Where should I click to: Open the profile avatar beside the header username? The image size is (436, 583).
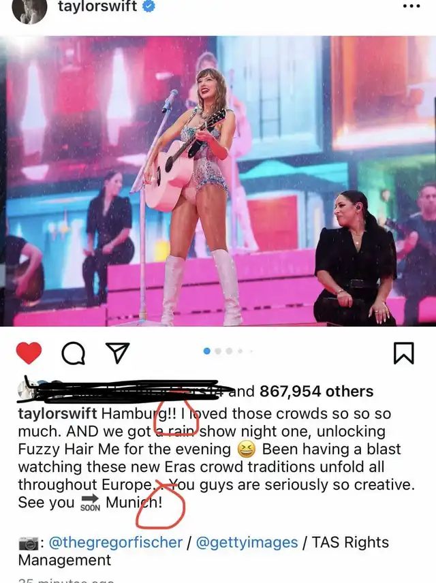(30, 10)
